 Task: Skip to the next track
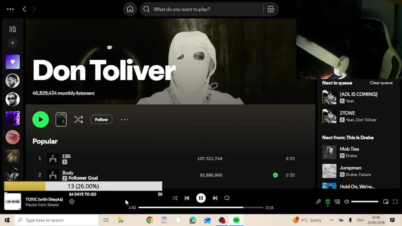click(215, 198)
